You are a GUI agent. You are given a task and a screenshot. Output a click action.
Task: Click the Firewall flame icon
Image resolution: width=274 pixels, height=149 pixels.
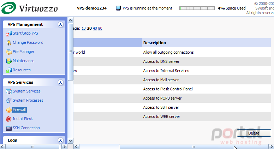click(9, 110)
